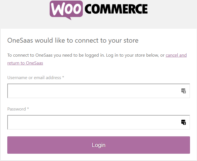
Task: Click the 'Password' field label
Action: pyautogui.click(x=17, y=109)
